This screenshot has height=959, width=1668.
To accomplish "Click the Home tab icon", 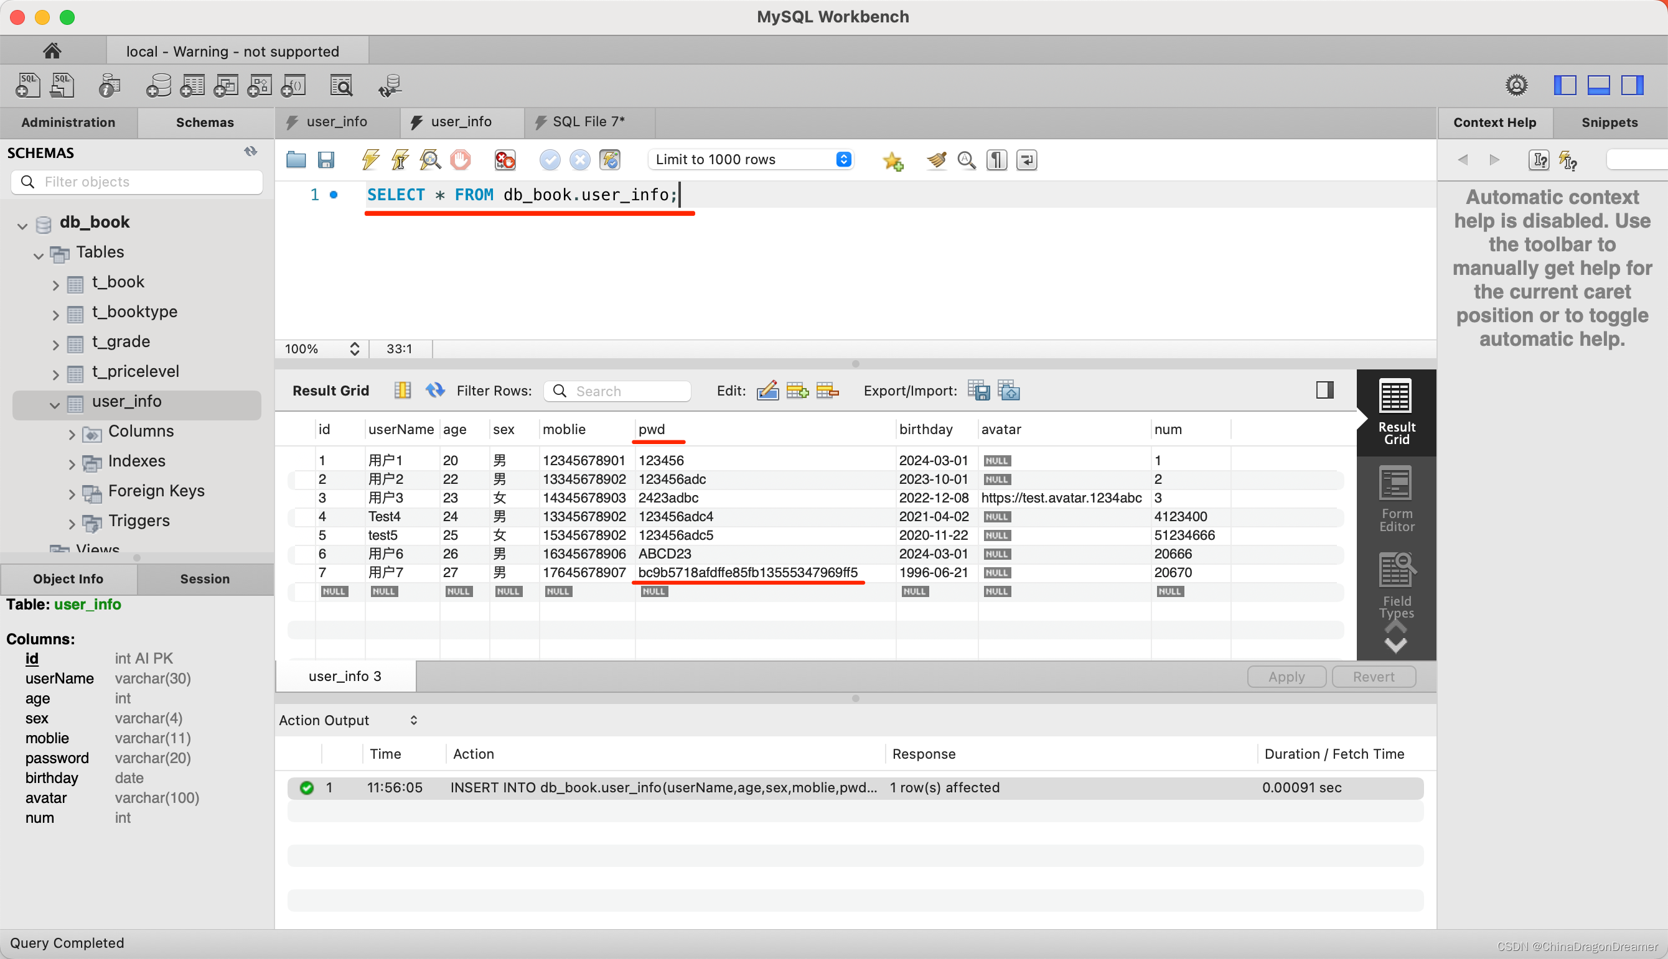I will click(x=52, y=51).
